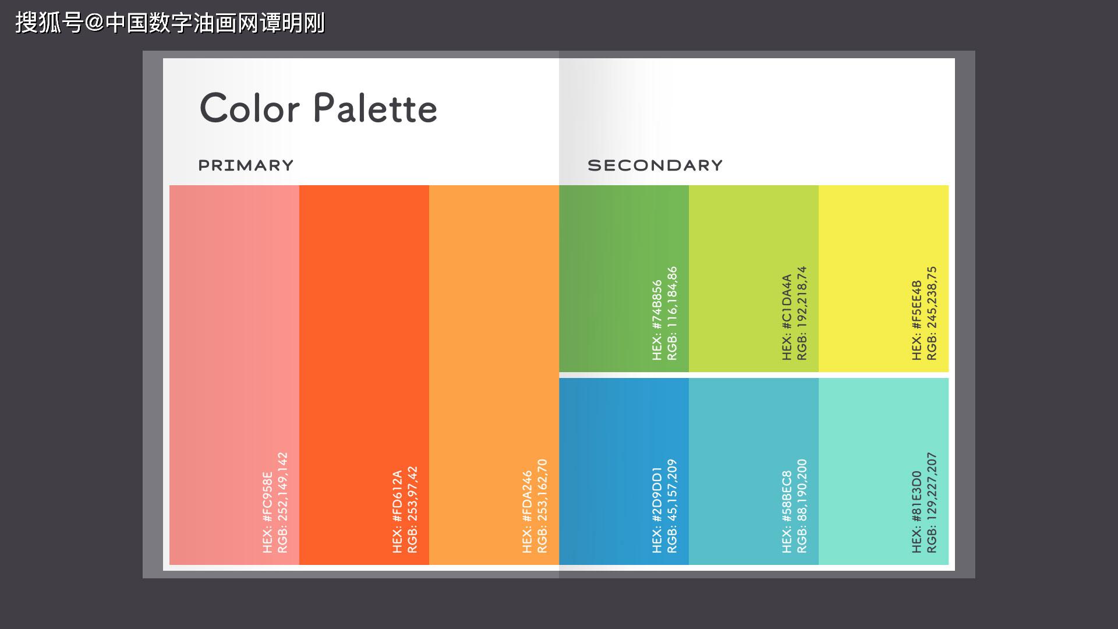Viewport: 1118px width, 629px height.
Task: Click text 'RGB: 116,184,86'
Action: 672,313
